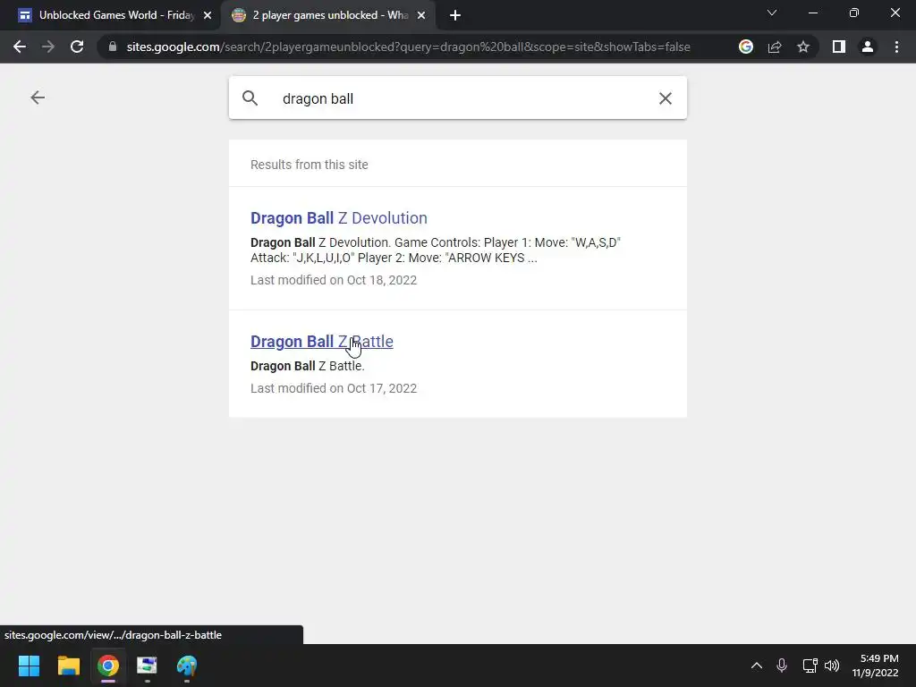Click 'Results from this site' text
The width and height of the screenshot is (916, 687).
click(x=309, y=165)
